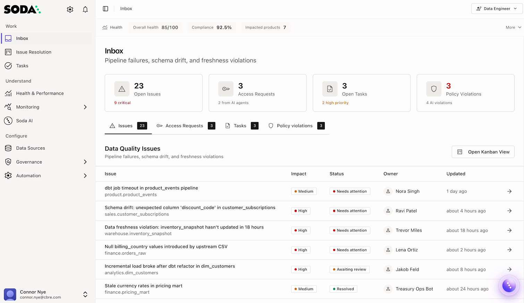Click the Access Requests key icon card
The image size is (524, 303).
tap(226, 89)
